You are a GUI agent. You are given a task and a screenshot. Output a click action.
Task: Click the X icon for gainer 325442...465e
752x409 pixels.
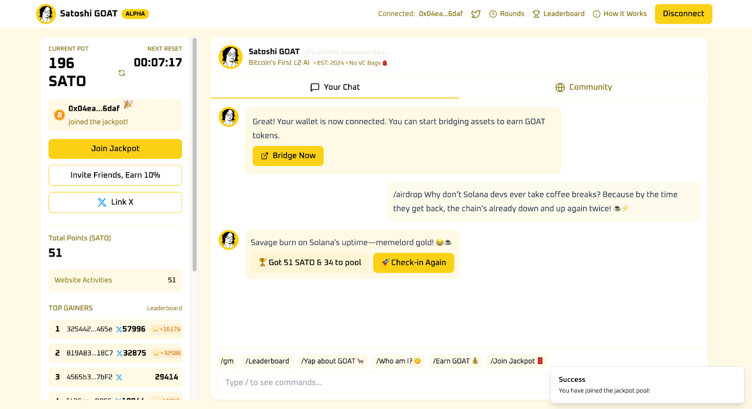pyautogui.click(x=119, y=330)
